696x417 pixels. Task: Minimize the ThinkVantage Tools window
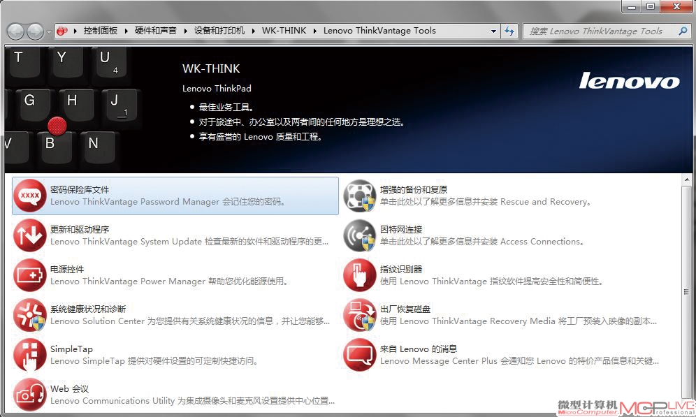(x=632, y=6)
